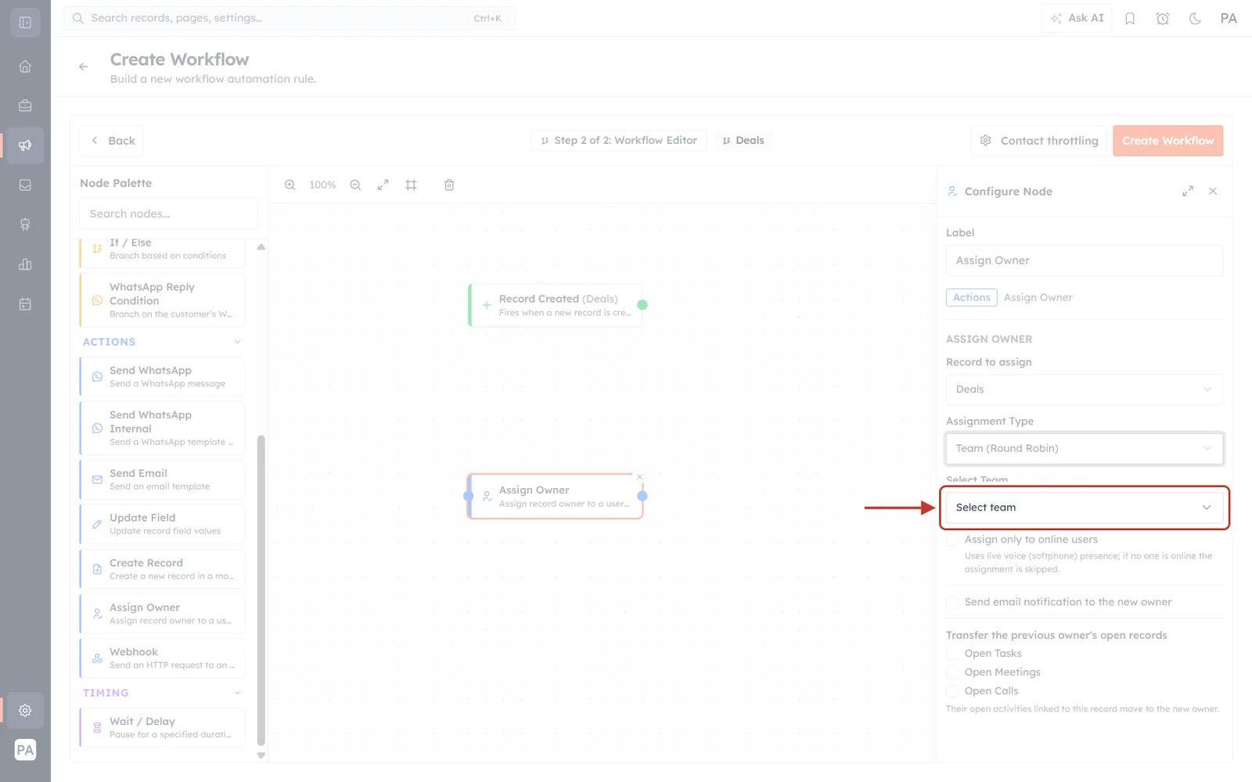Image resolution: width=1252 pixels, height=782 pixels.
Task: Collapse the TIMING palette section
Action: 238,693
